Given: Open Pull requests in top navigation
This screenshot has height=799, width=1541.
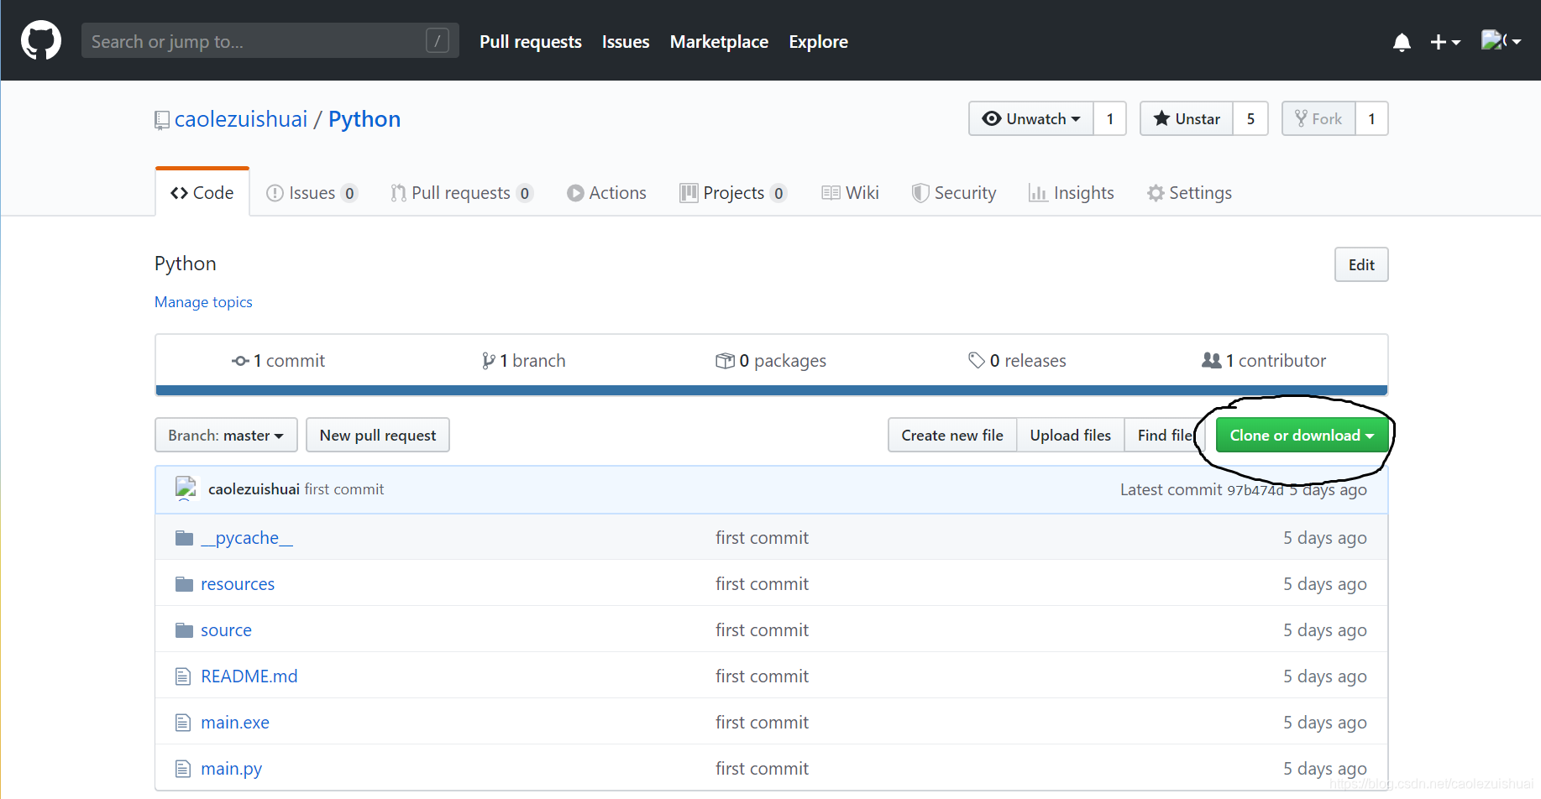Looking at the screenshot, I should (x=530, y=42).
